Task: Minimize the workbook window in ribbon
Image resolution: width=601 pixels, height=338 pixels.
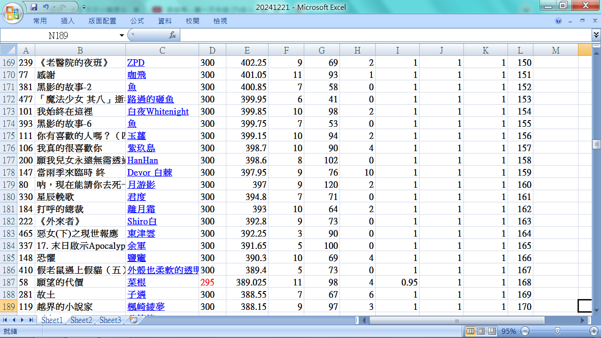Action: [x=570, y=21]
